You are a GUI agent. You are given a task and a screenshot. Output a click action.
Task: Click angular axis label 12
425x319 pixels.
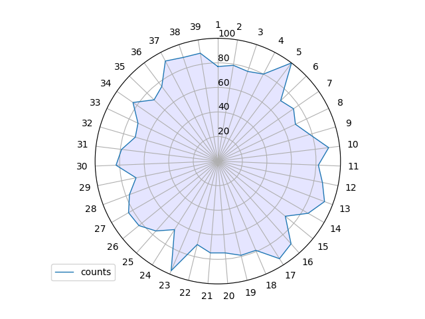(x=351, y=187)
